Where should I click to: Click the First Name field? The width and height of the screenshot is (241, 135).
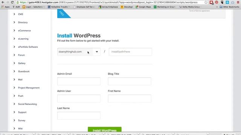point(130,98)
